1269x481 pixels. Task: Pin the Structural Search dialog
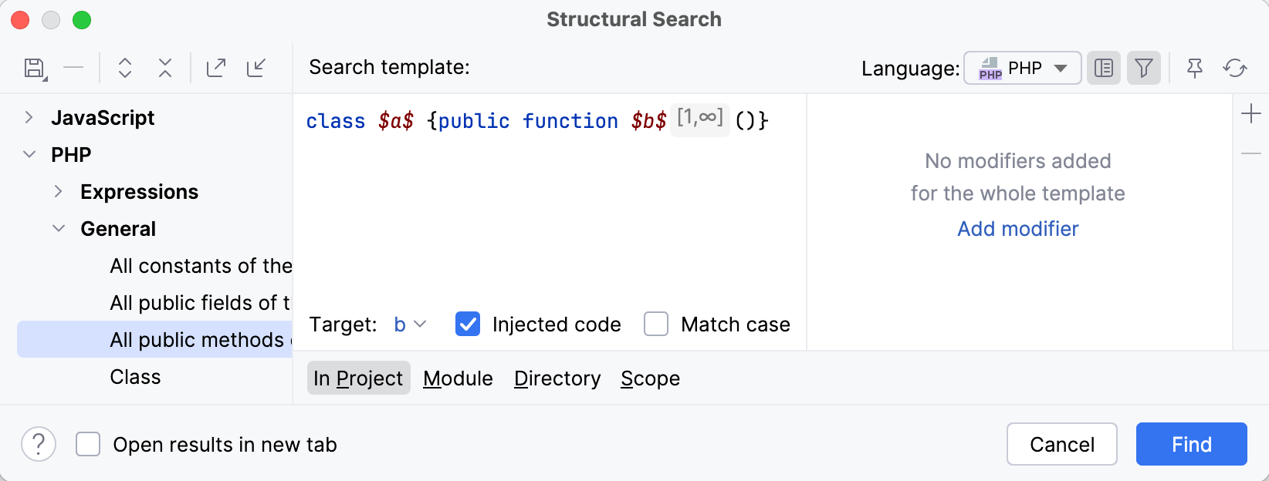click(x=1195, y=68)
